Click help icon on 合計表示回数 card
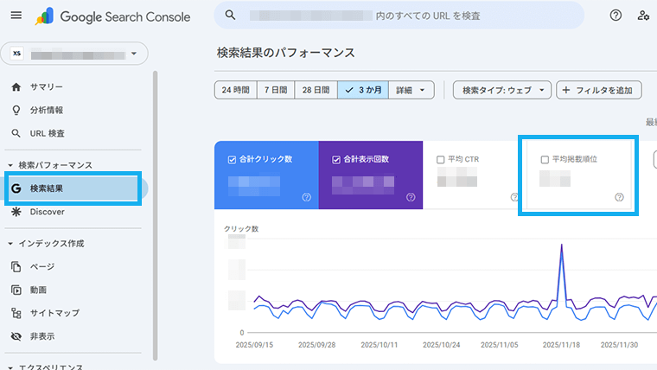 tap(411, 197)
